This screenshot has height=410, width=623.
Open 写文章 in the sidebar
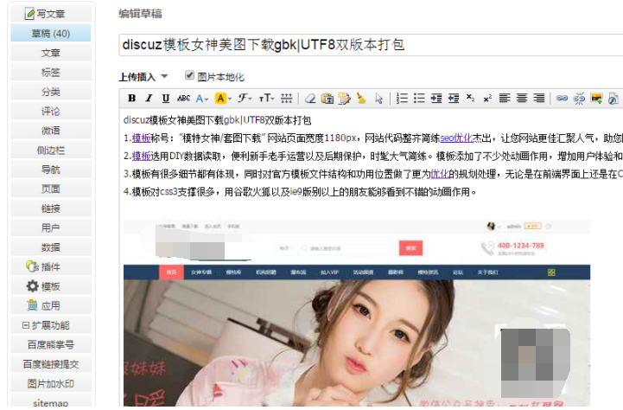tap(51, 14)
